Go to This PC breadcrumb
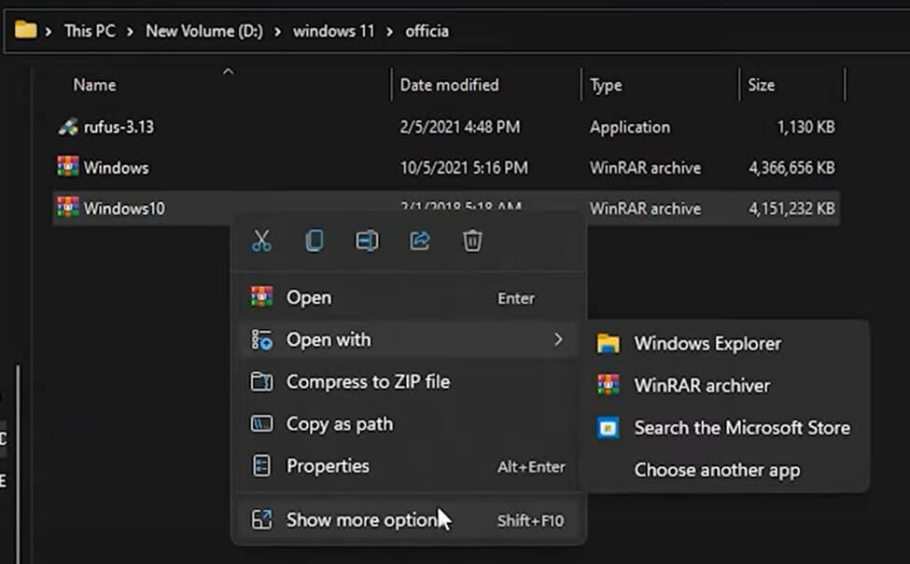910x564 pixels. 90,31
